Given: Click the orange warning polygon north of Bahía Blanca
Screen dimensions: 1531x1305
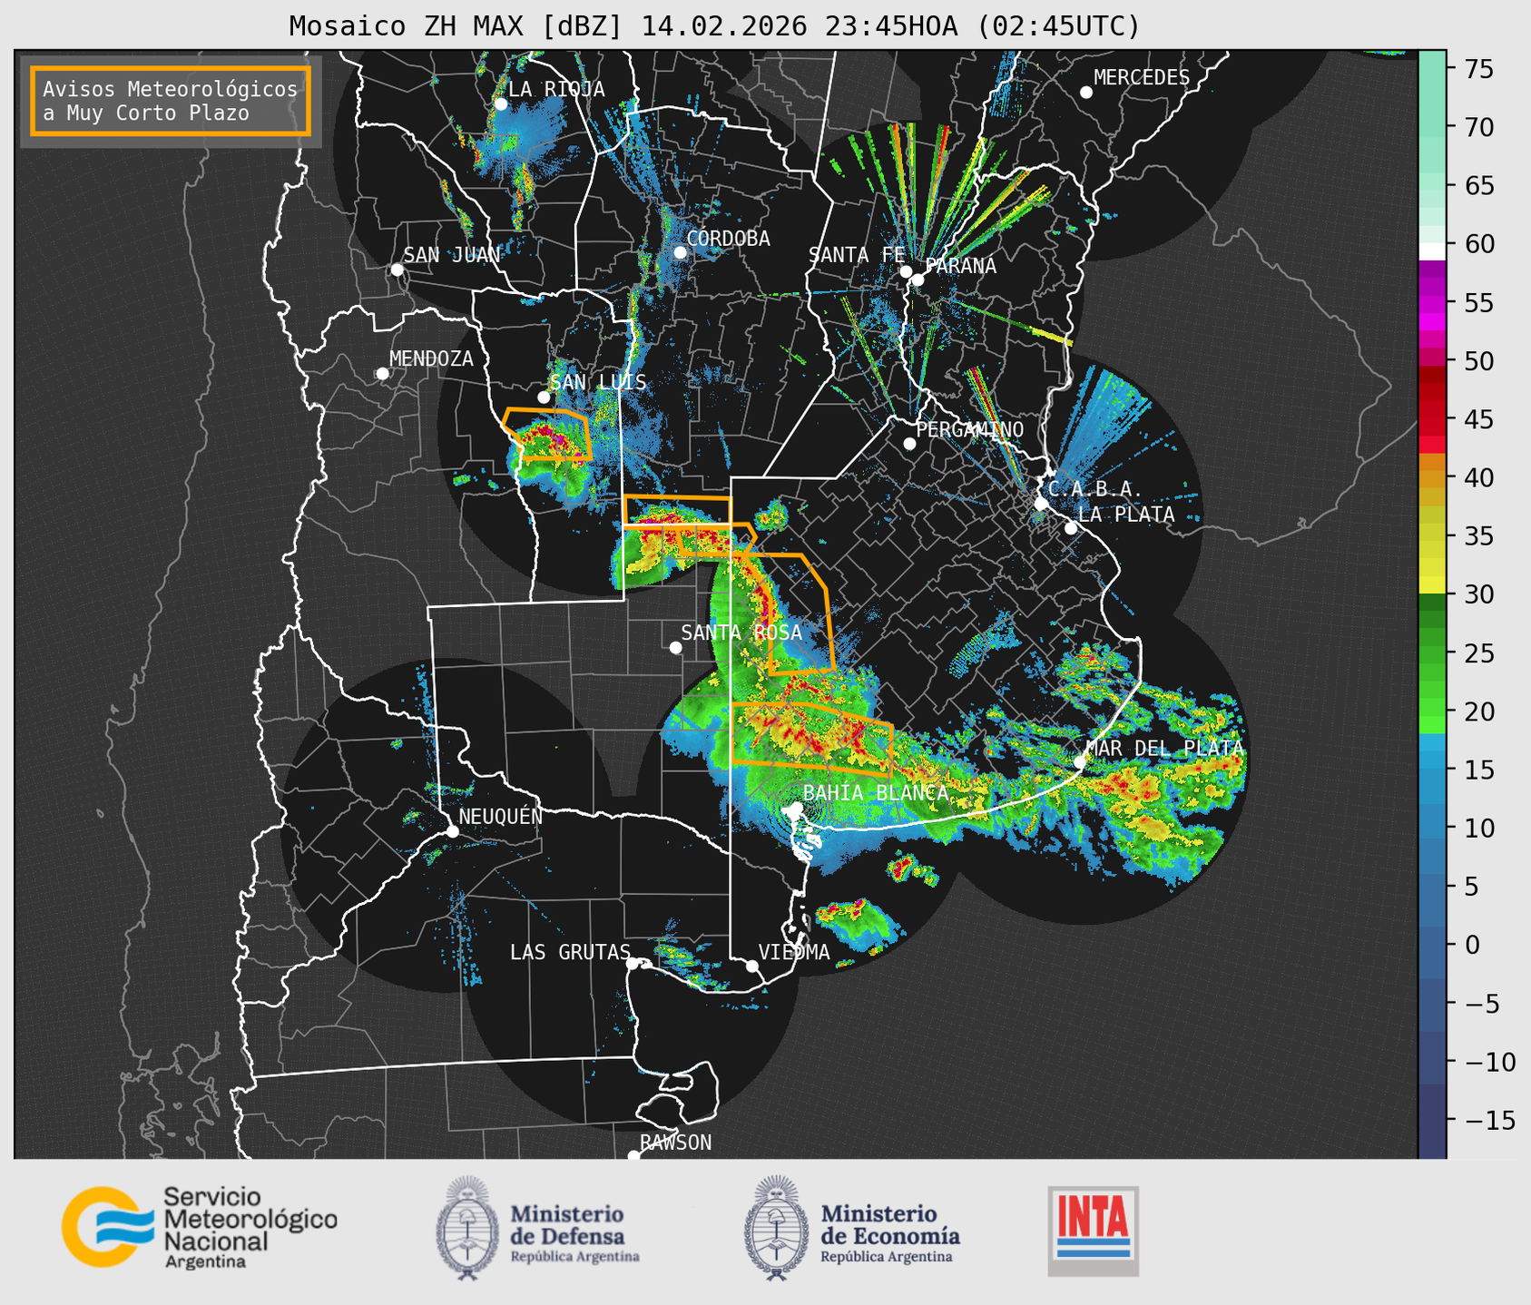Looking at the screenshot, I should pyautogui.click(x=811, y=739).
